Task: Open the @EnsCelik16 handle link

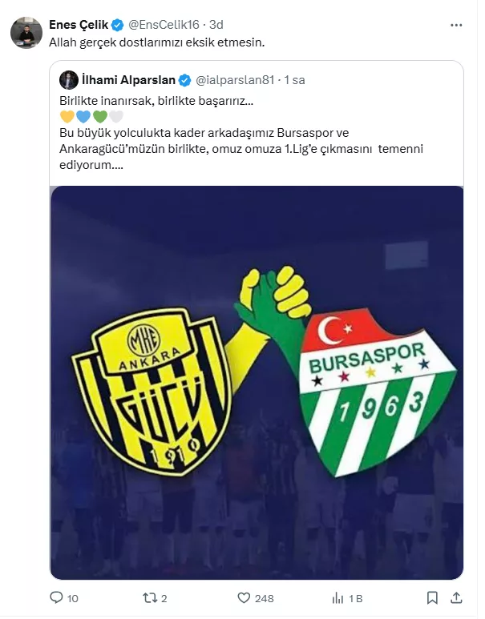Action: (164, 25)
